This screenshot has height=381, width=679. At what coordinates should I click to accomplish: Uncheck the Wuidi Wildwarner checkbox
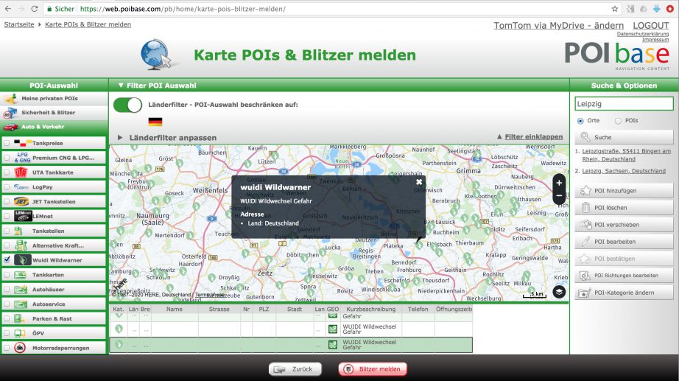[7, 259]
